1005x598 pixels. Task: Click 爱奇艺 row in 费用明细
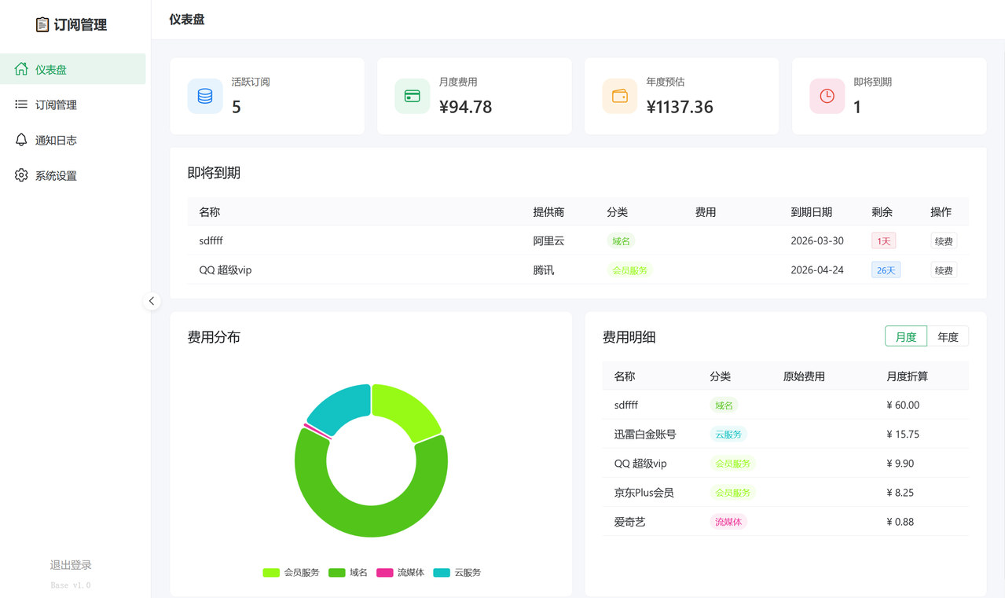click(786, 522)
